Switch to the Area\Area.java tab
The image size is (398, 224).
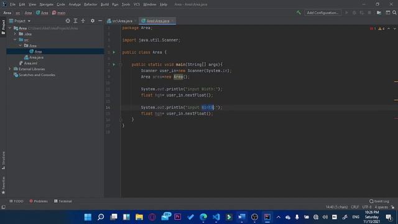coord(157,21)
